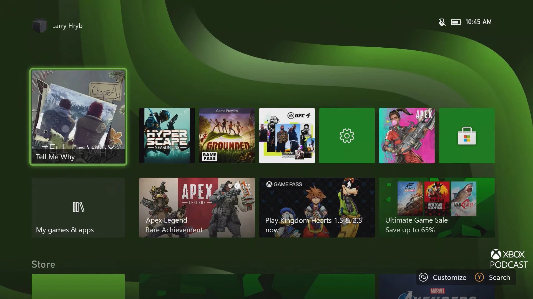The height and width of the screenshot is (299, 533).
Task: Click the muted microphone status icon
Action: click(442, 22)
